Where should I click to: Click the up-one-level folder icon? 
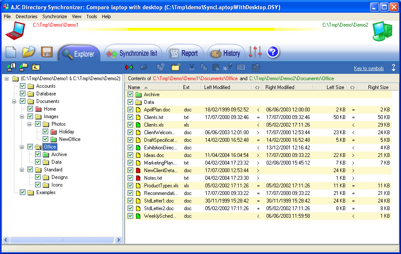(36, 68)
